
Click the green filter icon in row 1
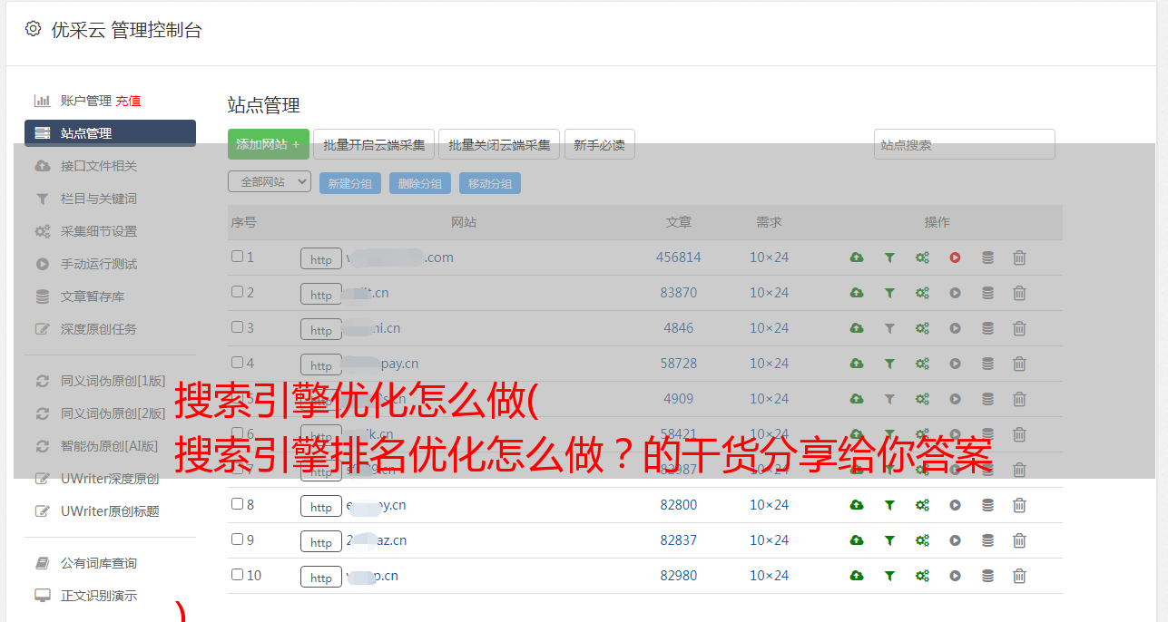point(889,258)
